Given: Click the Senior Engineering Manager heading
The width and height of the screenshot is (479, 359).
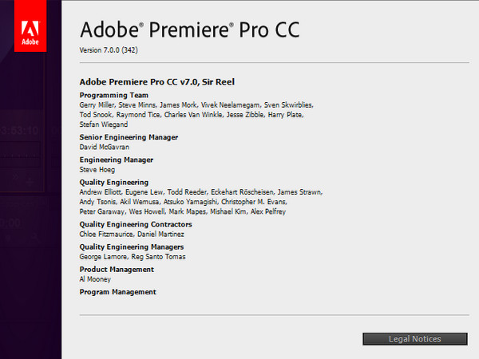Looking at the screenshot, I should pyautogui.click(x=129, y=137).
